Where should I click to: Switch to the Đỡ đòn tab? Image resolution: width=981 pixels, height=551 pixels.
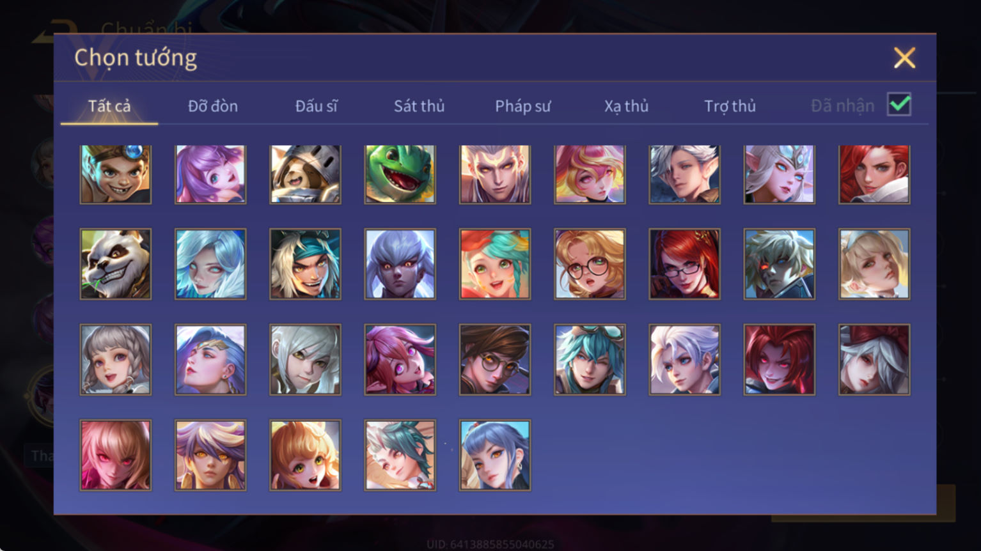coord(213,106)
